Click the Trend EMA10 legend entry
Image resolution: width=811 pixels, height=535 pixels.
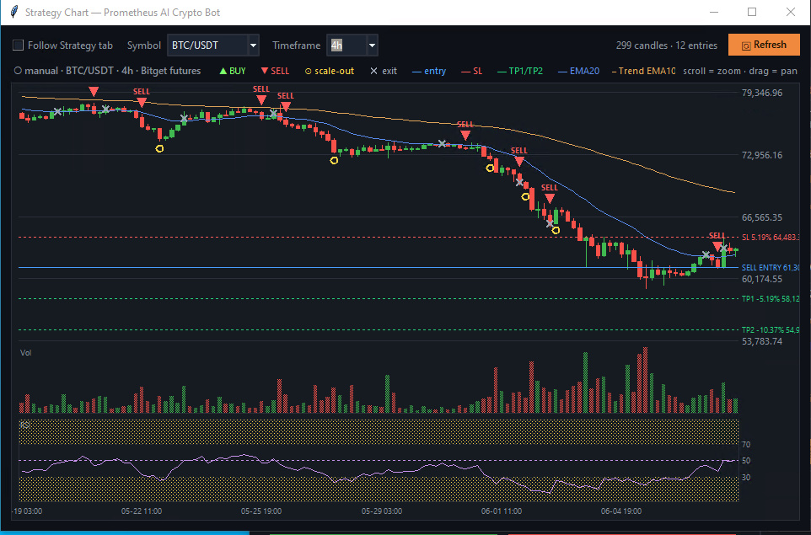coord(643,72)
